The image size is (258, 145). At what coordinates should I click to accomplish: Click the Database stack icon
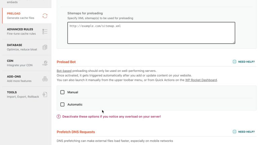click(45, 47)
